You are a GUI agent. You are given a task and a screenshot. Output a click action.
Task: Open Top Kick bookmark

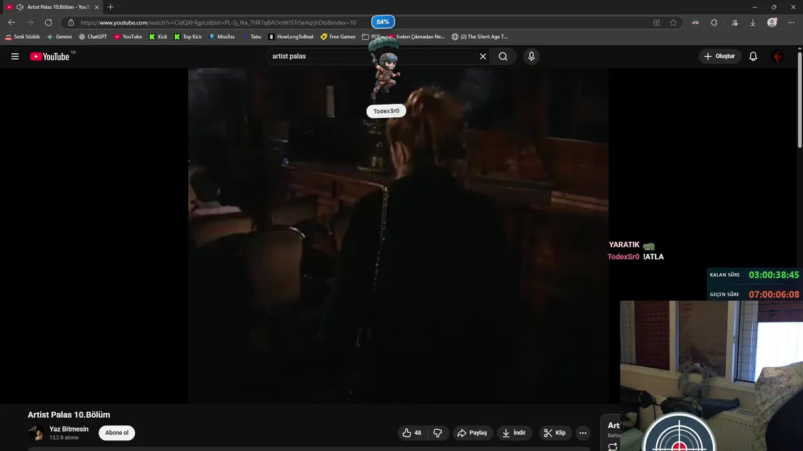coord(188,37)
